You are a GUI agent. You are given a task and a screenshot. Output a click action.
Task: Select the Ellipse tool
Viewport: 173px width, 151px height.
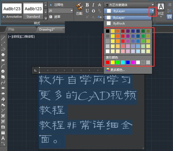3,88
